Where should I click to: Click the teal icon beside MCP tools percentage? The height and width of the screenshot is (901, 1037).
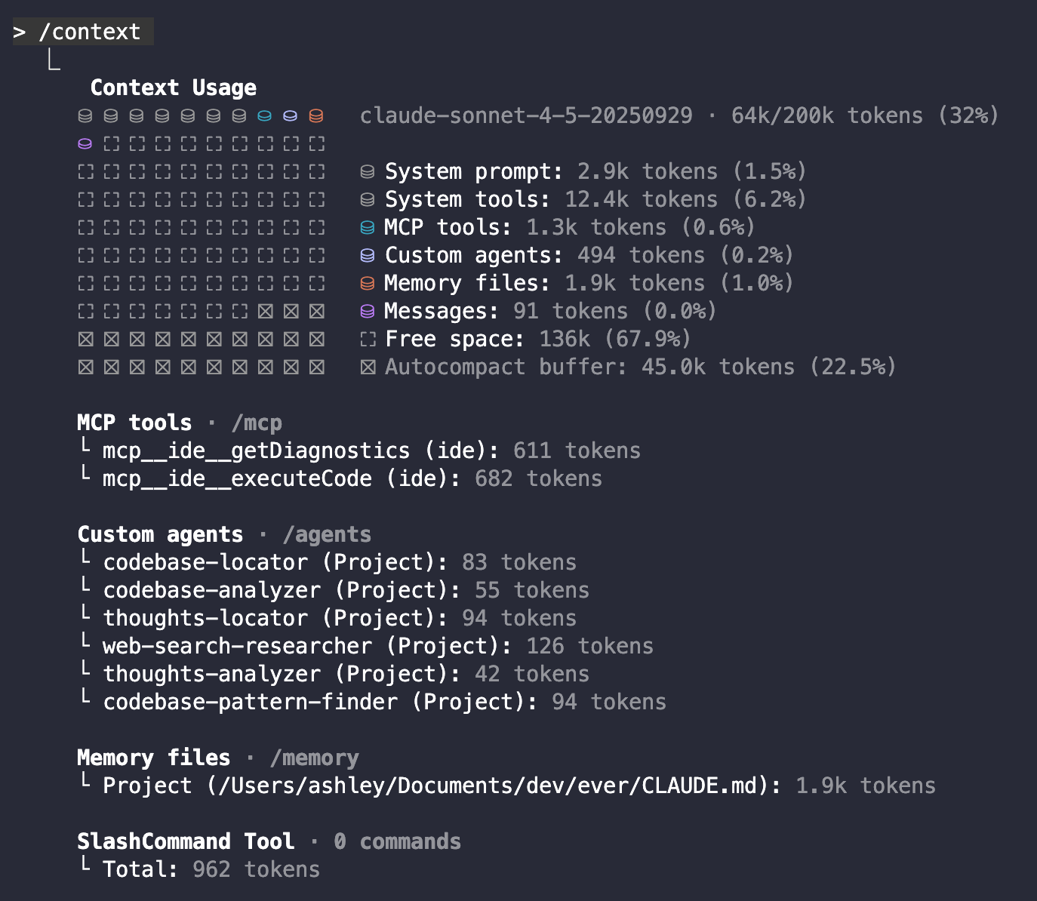point(368,228)
